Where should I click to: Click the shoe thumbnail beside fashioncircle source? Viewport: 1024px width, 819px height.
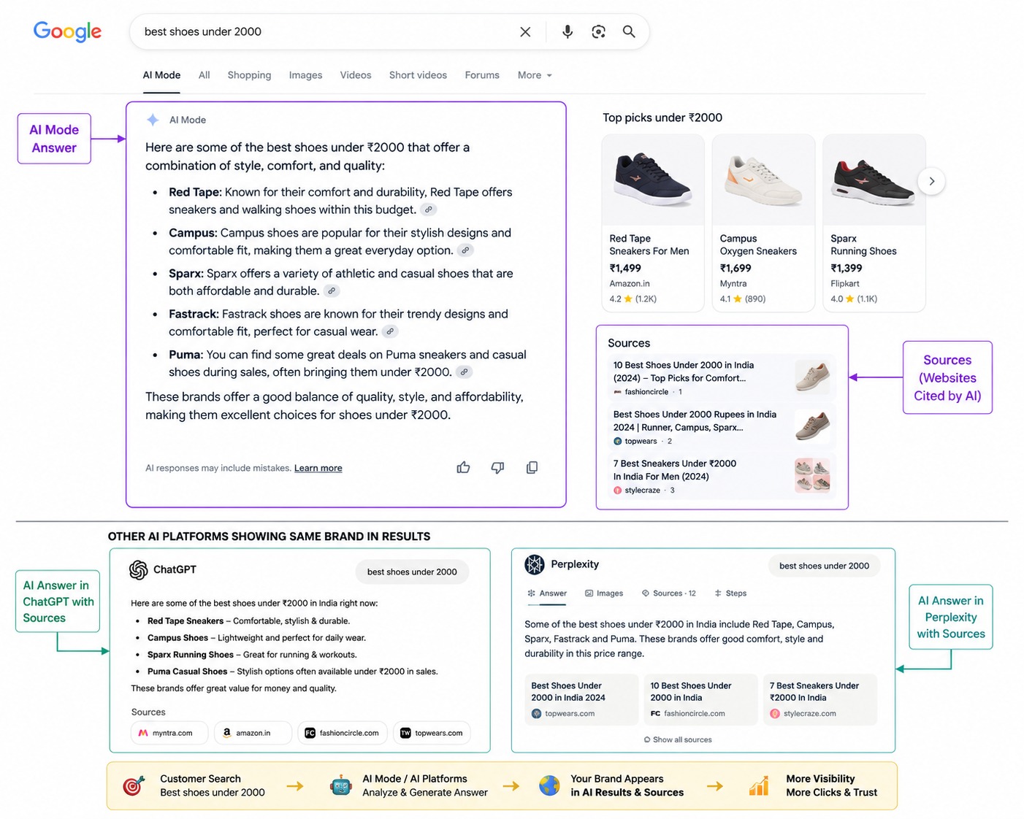pyautogui.click(x=812, y=377)
